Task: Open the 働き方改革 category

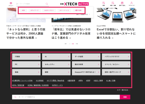Action: (x=86, y=64)
